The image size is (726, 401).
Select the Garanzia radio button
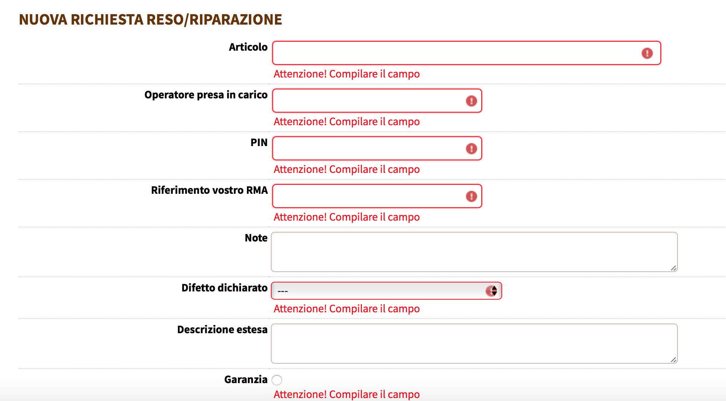pyautogui.click(x=277, y=380)
